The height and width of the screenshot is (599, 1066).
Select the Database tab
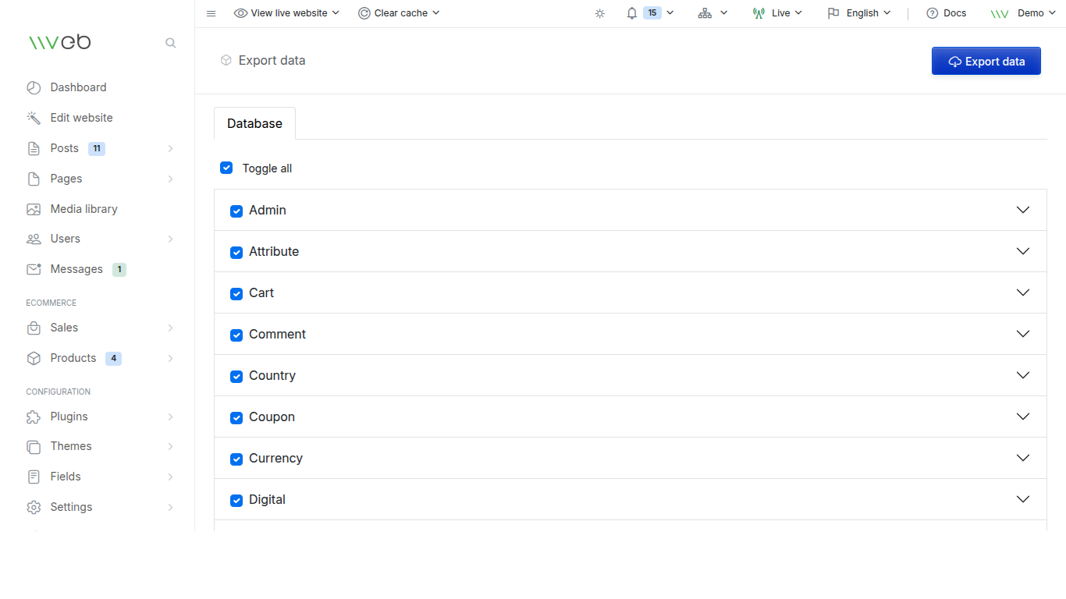[x=254, y=123]
